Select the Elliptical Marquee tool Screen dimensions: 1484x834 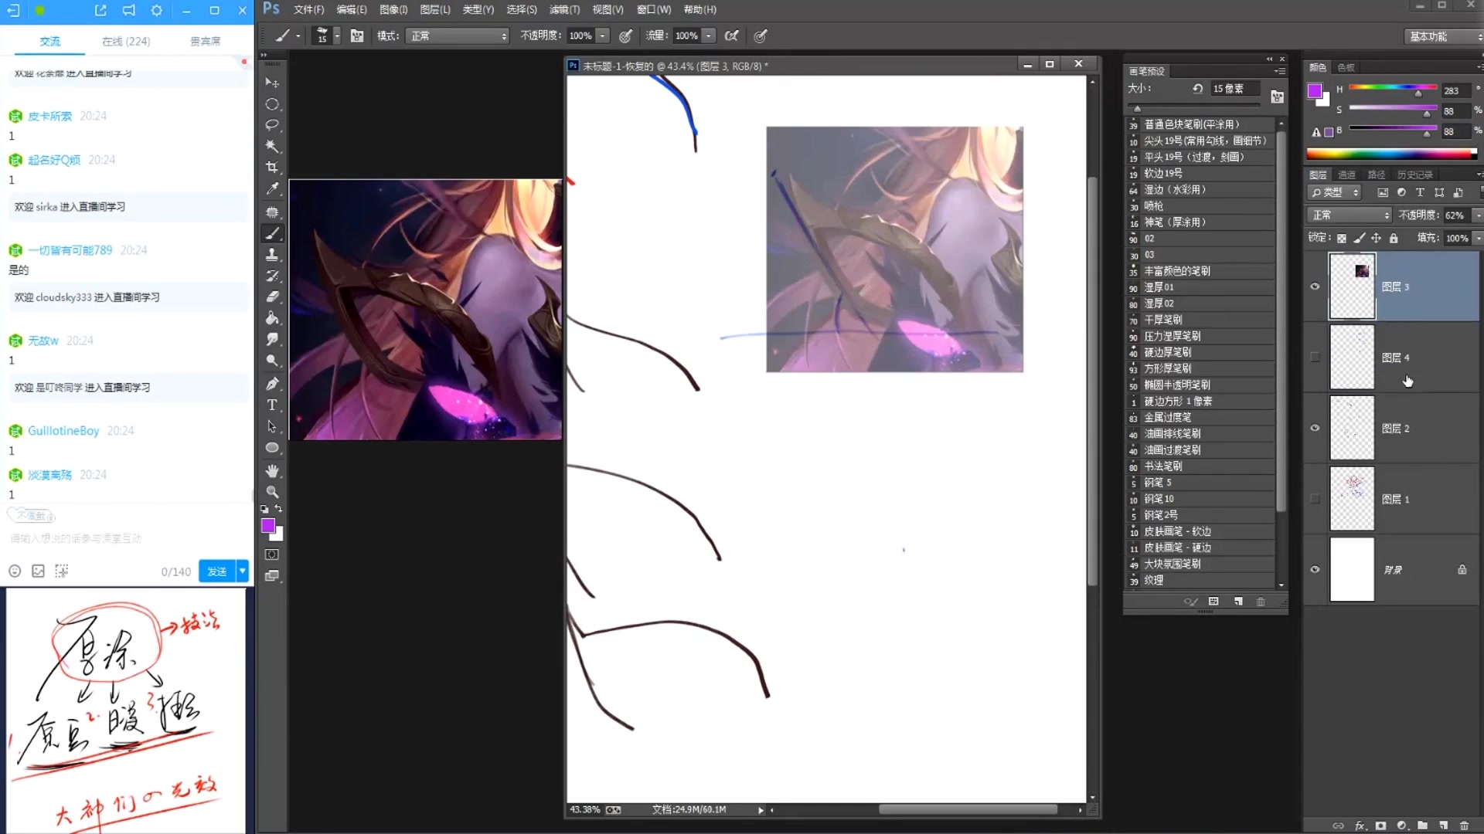272,104
